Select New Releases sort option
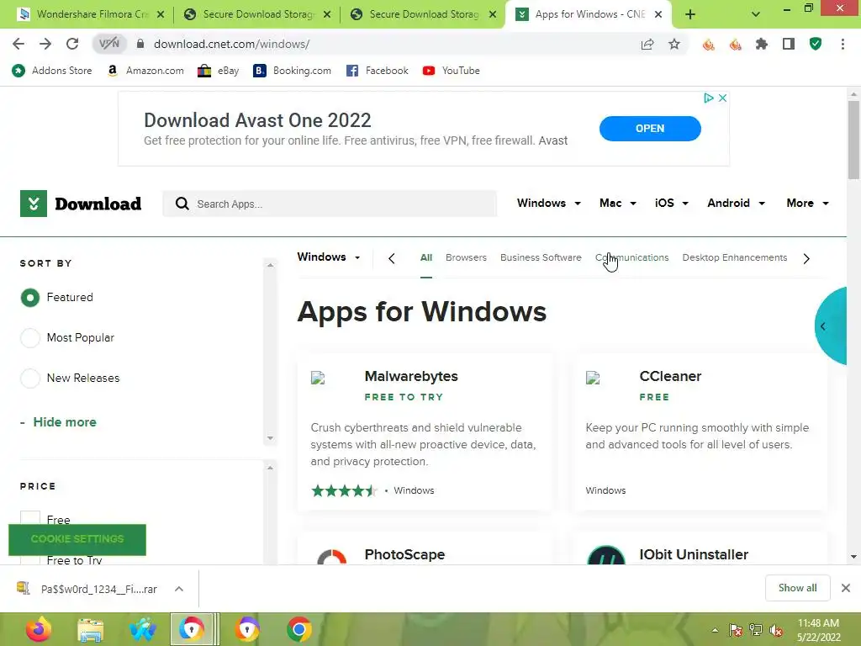 pos(30,379)
